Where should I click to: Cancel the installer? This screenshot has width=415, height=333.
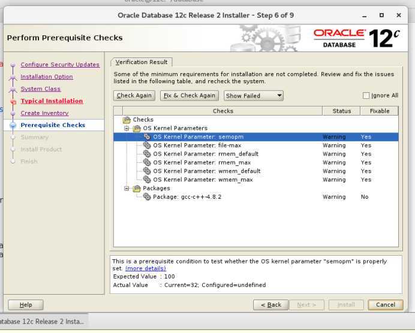click(x=386, y=305)
